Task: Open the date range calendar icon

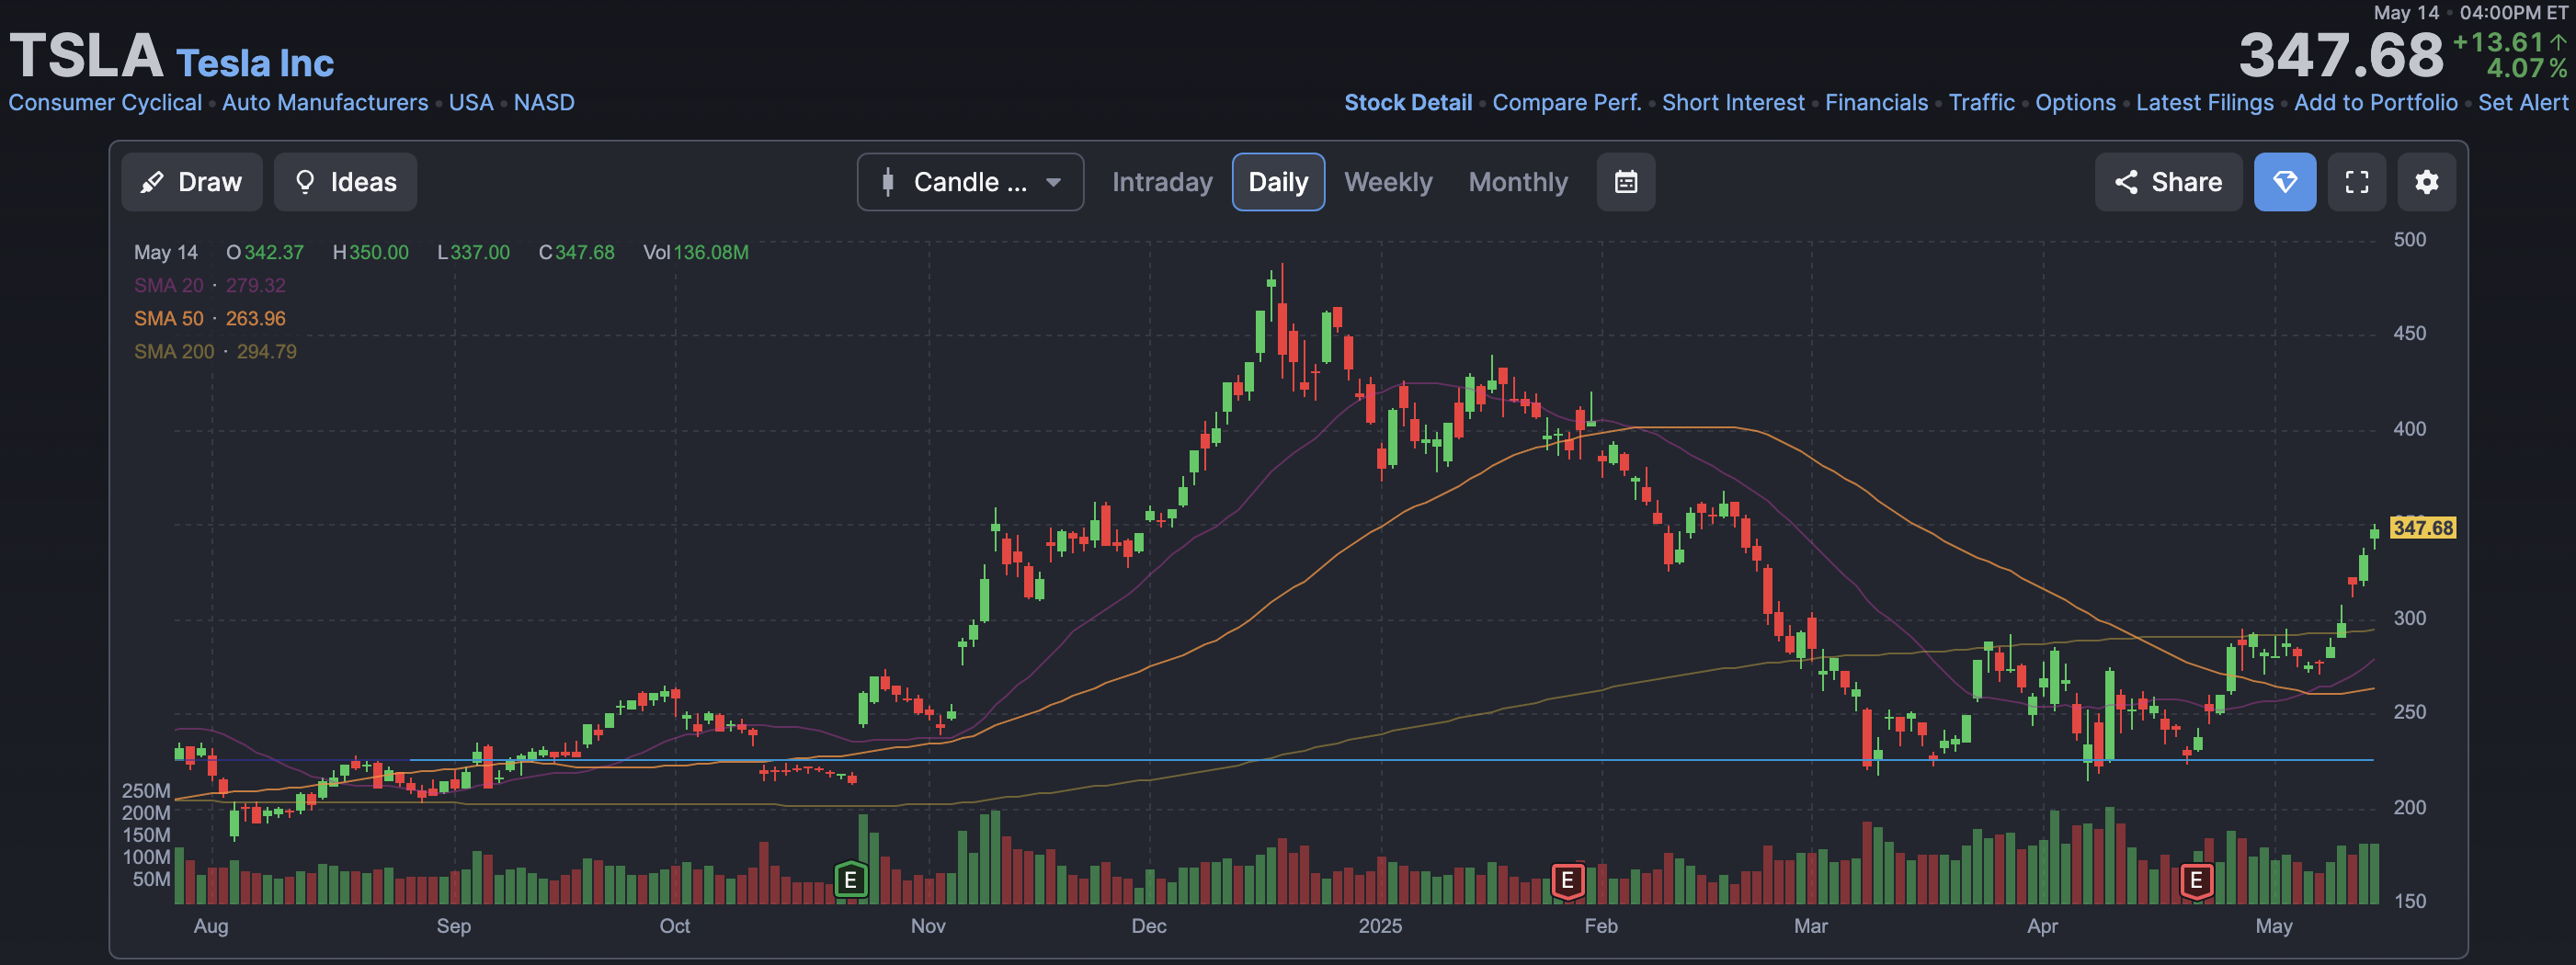Action: [x=1626, y=182]
